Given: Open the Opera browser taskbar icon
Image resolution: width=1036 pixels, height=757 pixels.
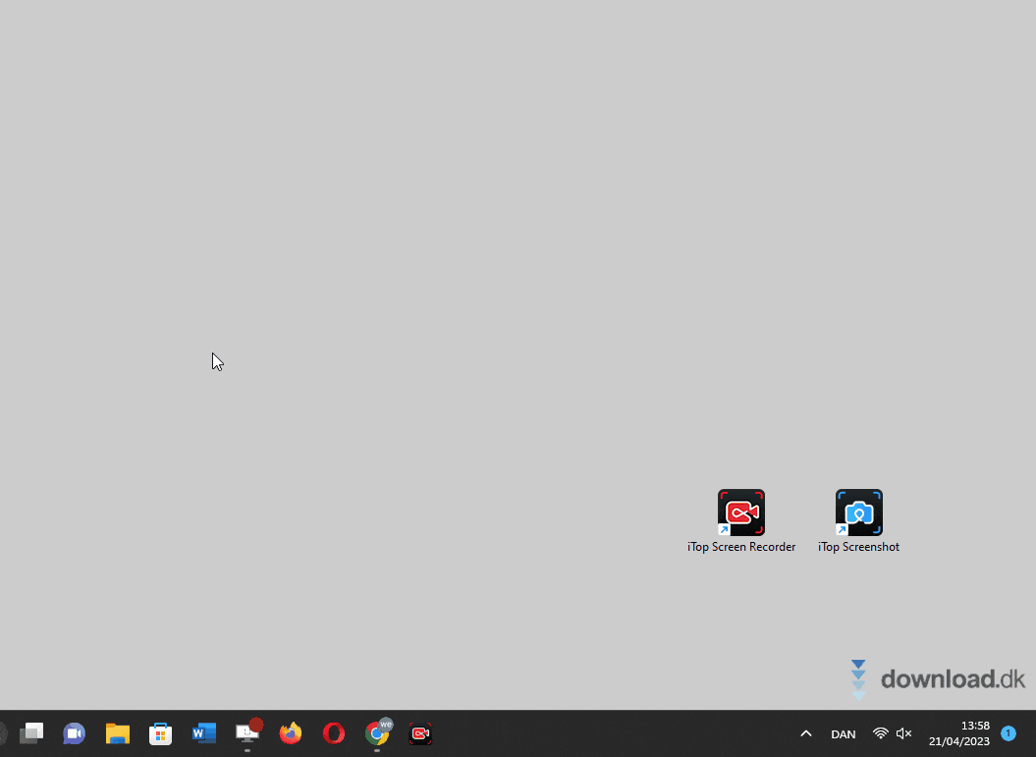Looking at the screenshot, I should coord(334,733).
